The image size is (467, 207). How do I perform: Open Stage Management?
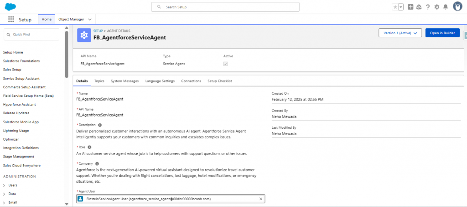pyautogui.click(x=18, y=157)
